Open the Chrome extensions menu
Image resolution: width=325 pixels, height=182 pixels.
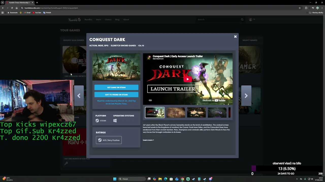point(306,8)
